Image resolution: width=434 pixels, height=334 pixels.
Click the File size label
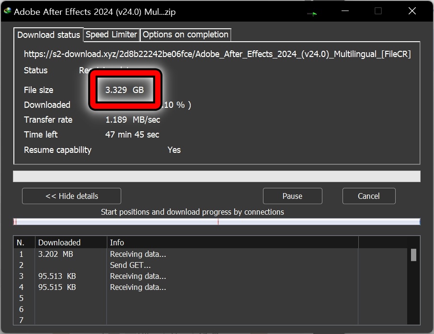[x=38, y=90]
